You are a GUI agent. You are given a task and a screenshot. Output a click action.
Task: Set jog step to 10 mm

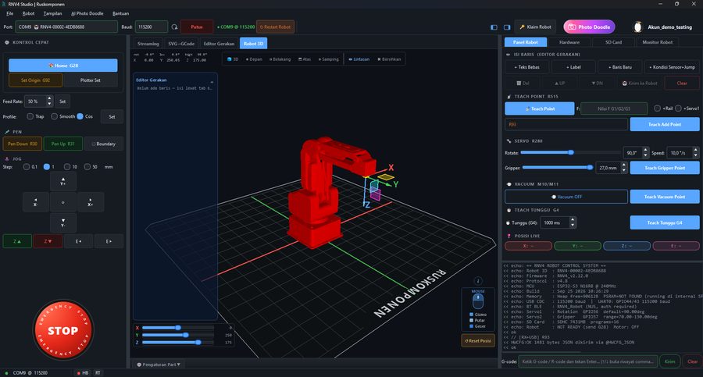[67, 167]
